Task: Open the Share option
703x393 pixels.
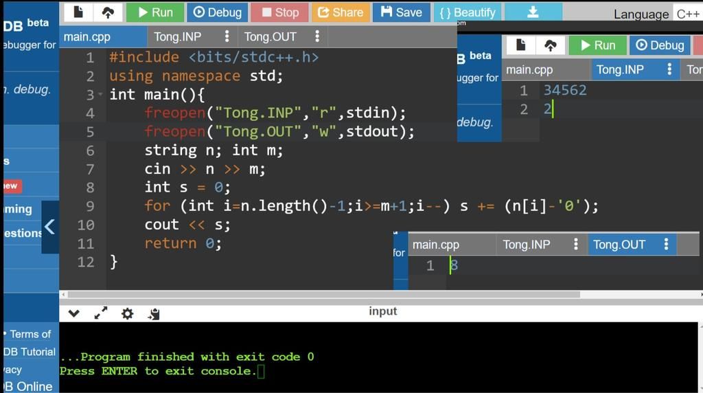Action: [x=341, y=12]
